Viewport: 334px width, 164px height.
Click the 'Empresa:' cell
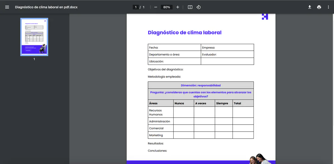tap(227, 47)
